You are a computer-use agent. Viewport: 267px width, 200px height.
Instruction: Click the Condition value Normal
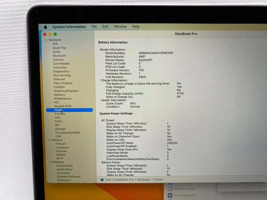[135, 107]
